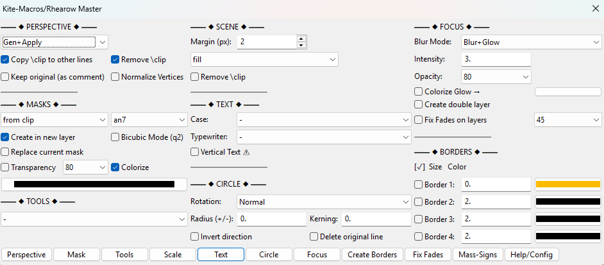Viewport: 604px width, 265px height.
Task: Close the Rhearow Master dialog
Action: coord(595,8)
